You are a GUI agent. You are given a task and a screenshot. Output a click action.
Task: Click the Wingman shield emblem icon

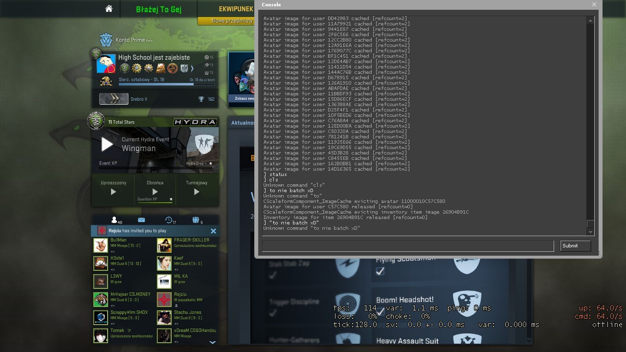click(204, 144)
